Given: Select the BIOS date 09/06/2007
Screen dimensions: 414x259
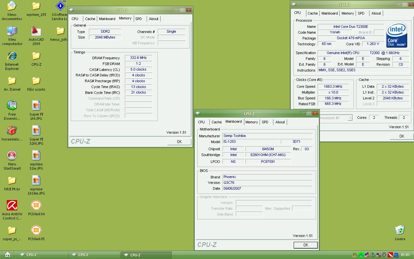Looking at the screenshot, I should click(x=267, y=188).
